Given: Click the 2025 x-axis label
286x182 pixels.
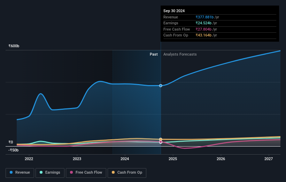Looking at the screenshot, I should coord(173,159).
